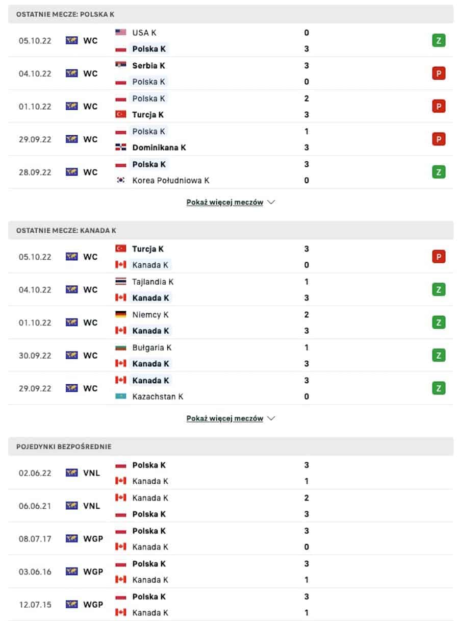Click the red P badge for Turcja K vs Kanada K
459x621 pixels.
click(x=439, y=257)
